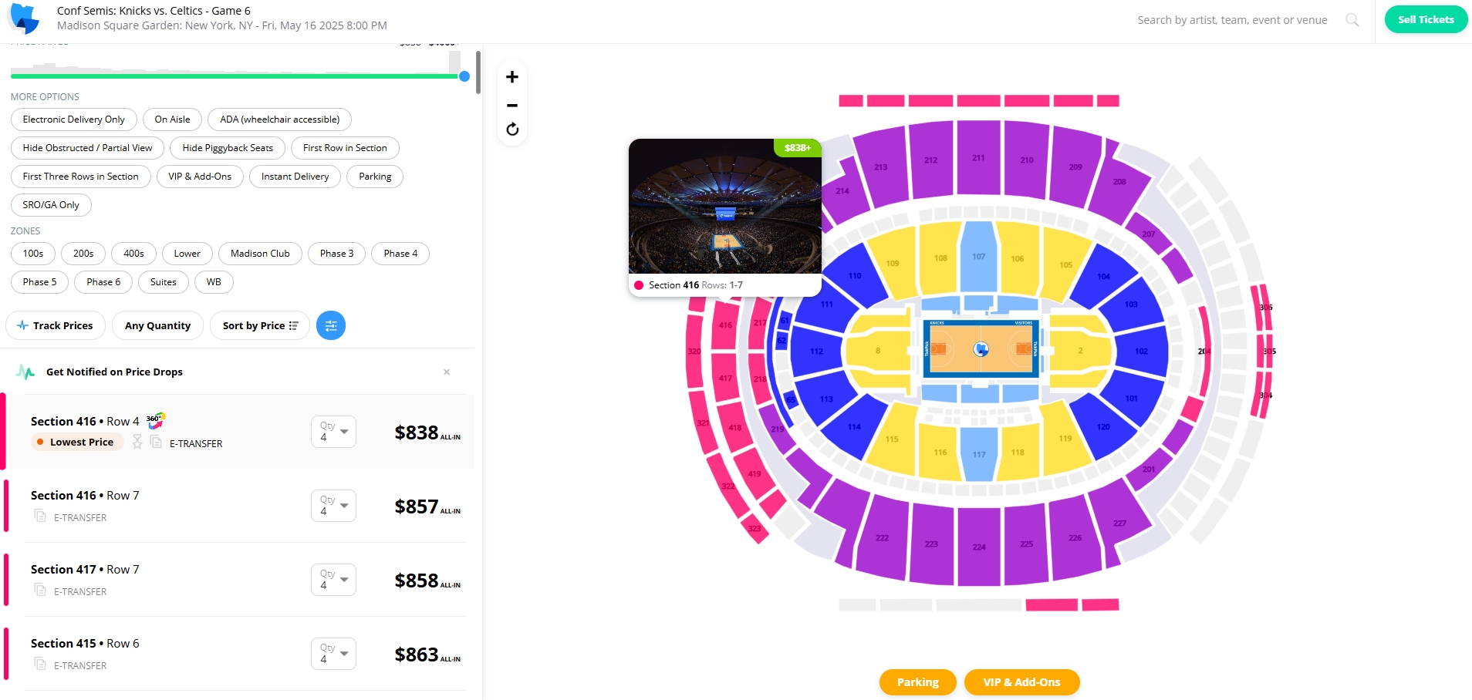Click the Sell Tickets button
This screenshot has height=700, width=1472.
(1425, 20)
